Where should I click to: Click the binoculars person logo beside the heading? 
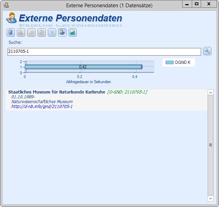pos(11,18)
